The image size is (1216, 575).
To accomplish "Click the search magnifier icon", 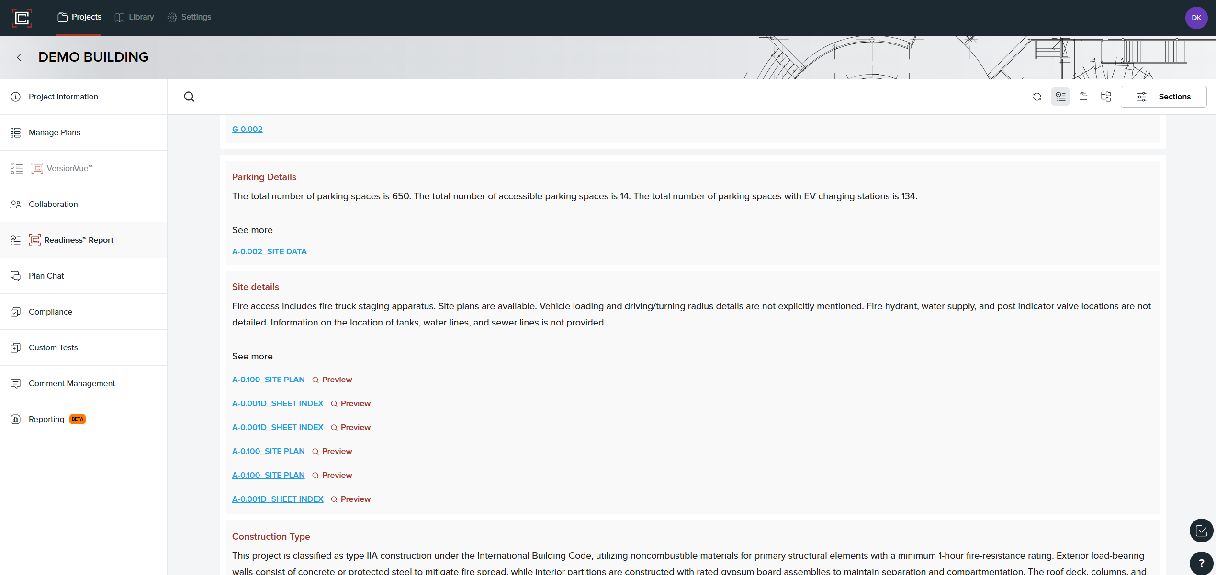I will coord(189,97).
